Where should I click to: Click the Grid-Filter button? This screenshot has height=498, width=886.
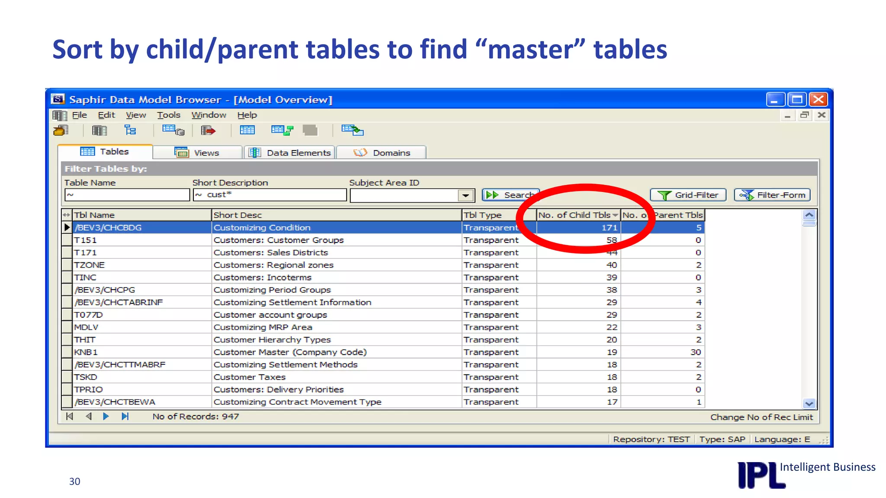(688, 195)
